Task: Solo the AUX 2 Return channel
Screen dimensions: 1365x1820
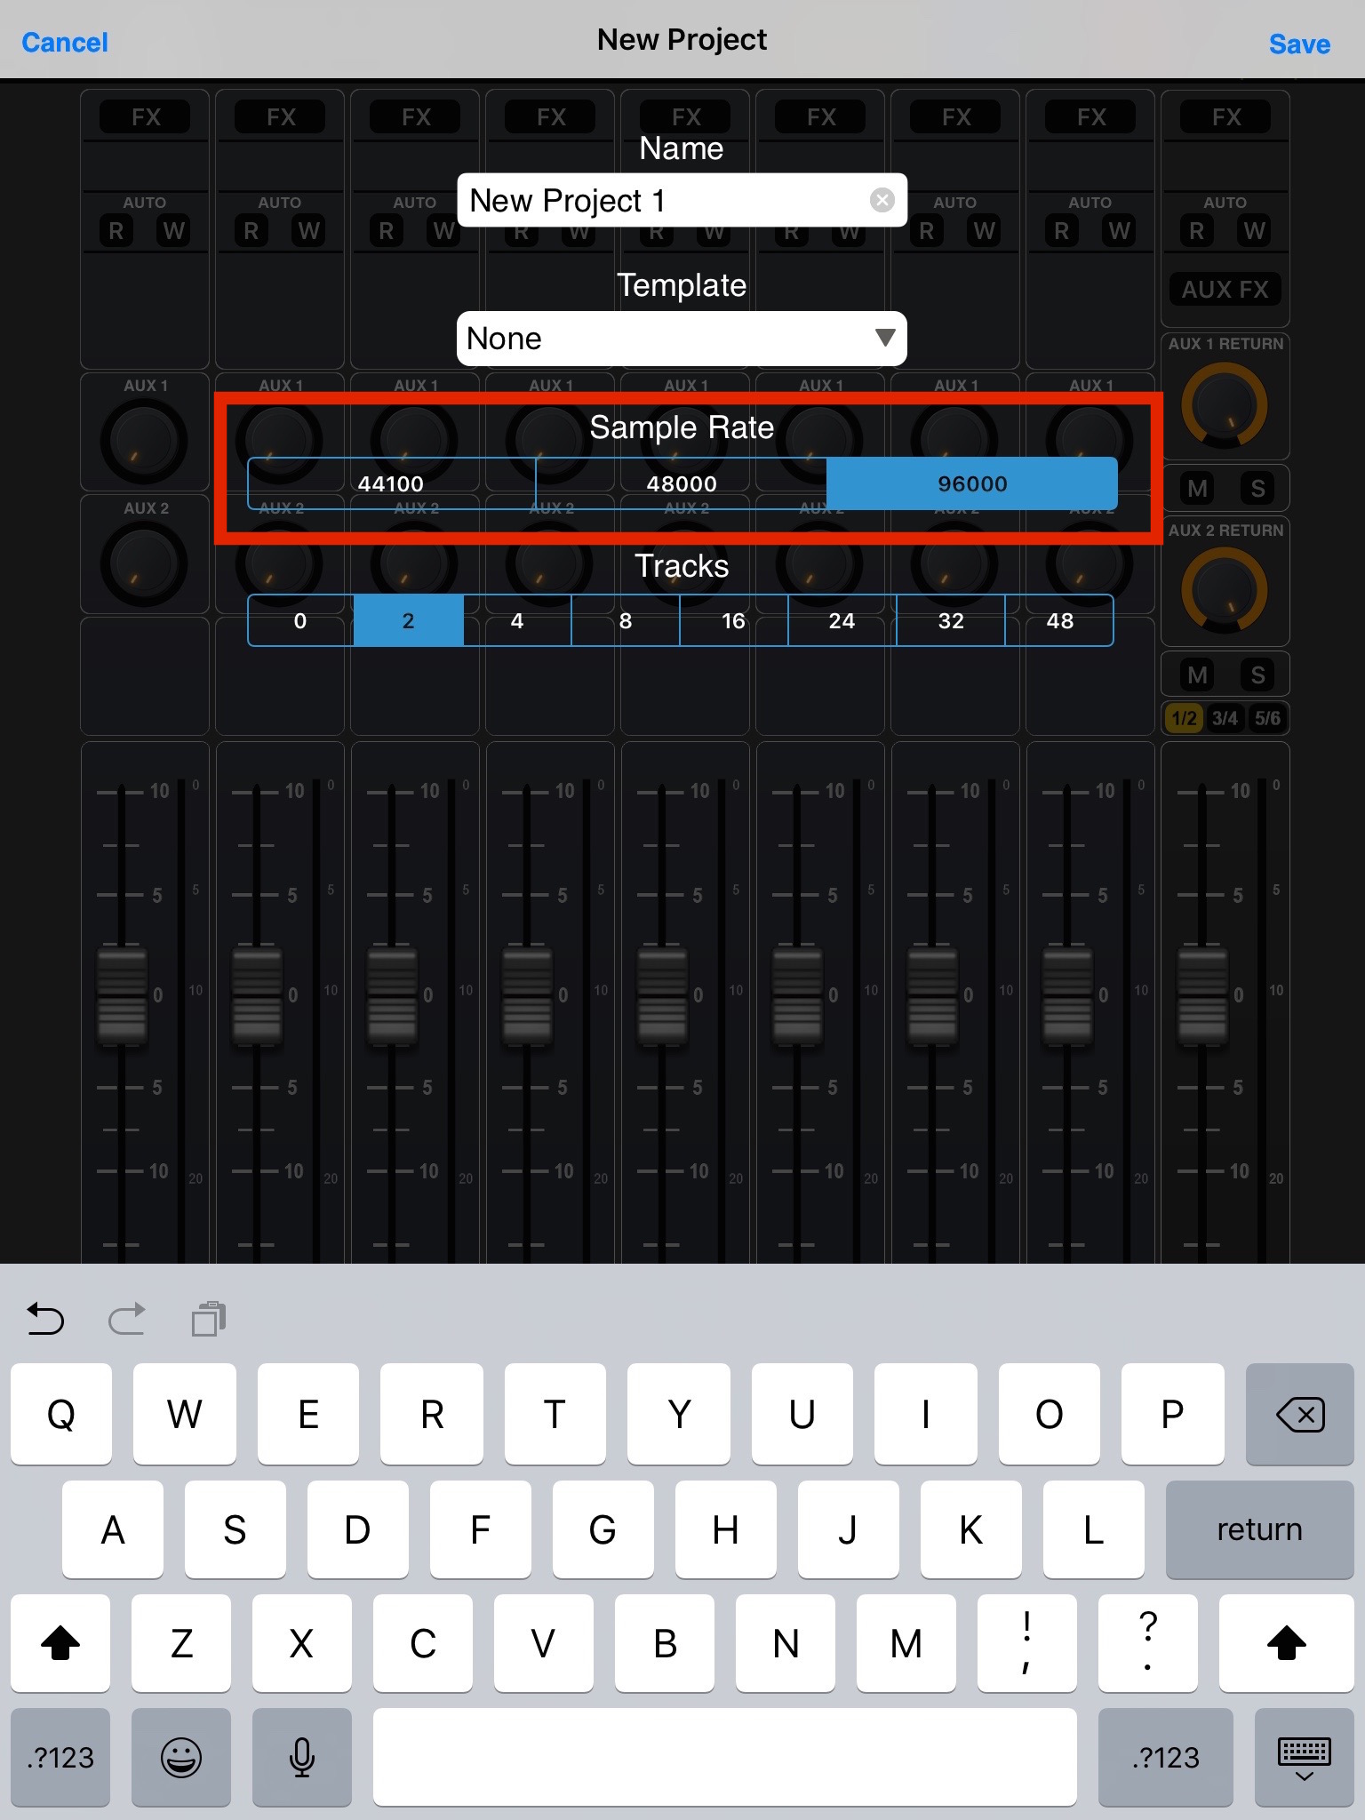Action: 1257,675
